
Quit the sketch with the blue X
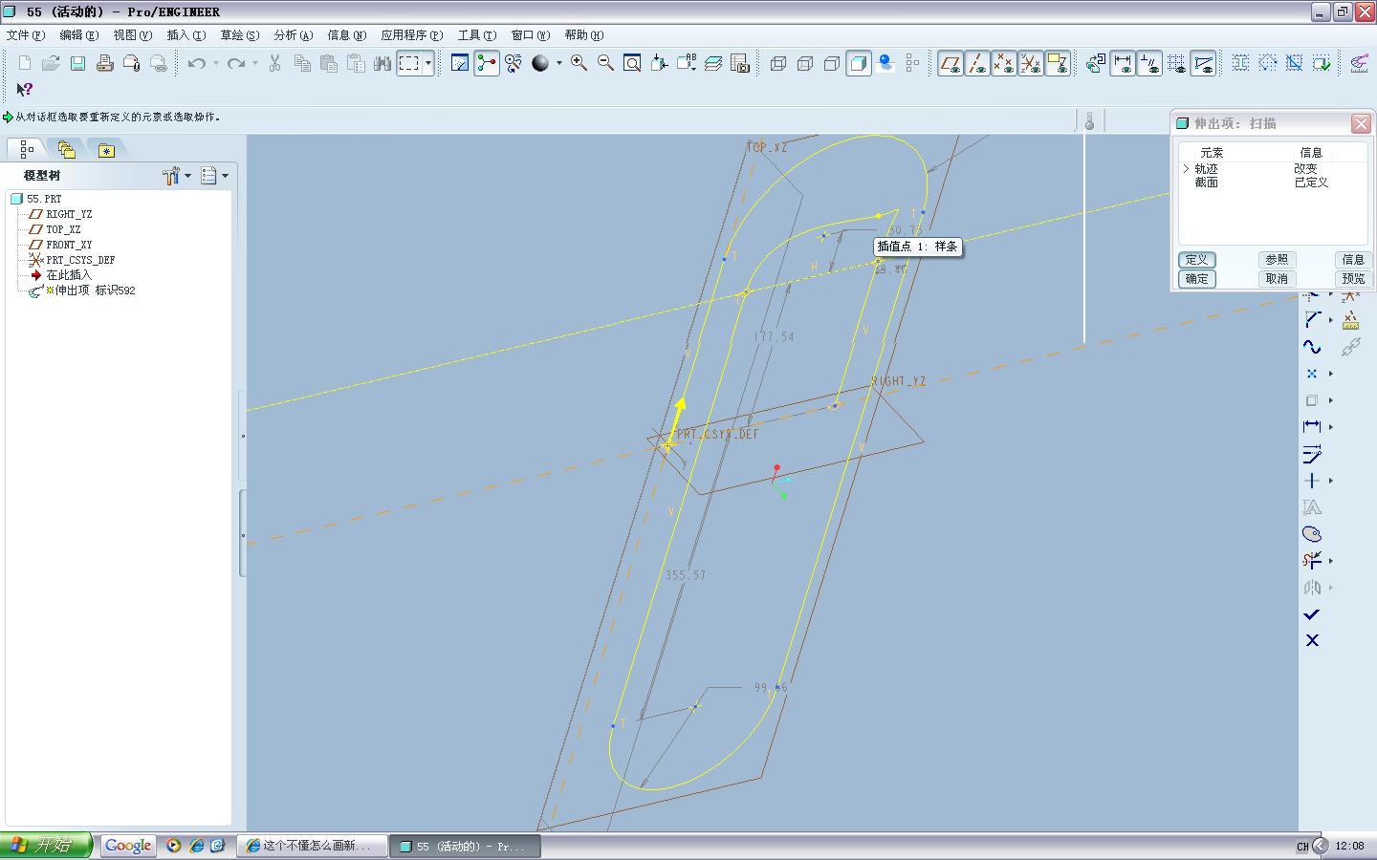[x=1312, y=640]
